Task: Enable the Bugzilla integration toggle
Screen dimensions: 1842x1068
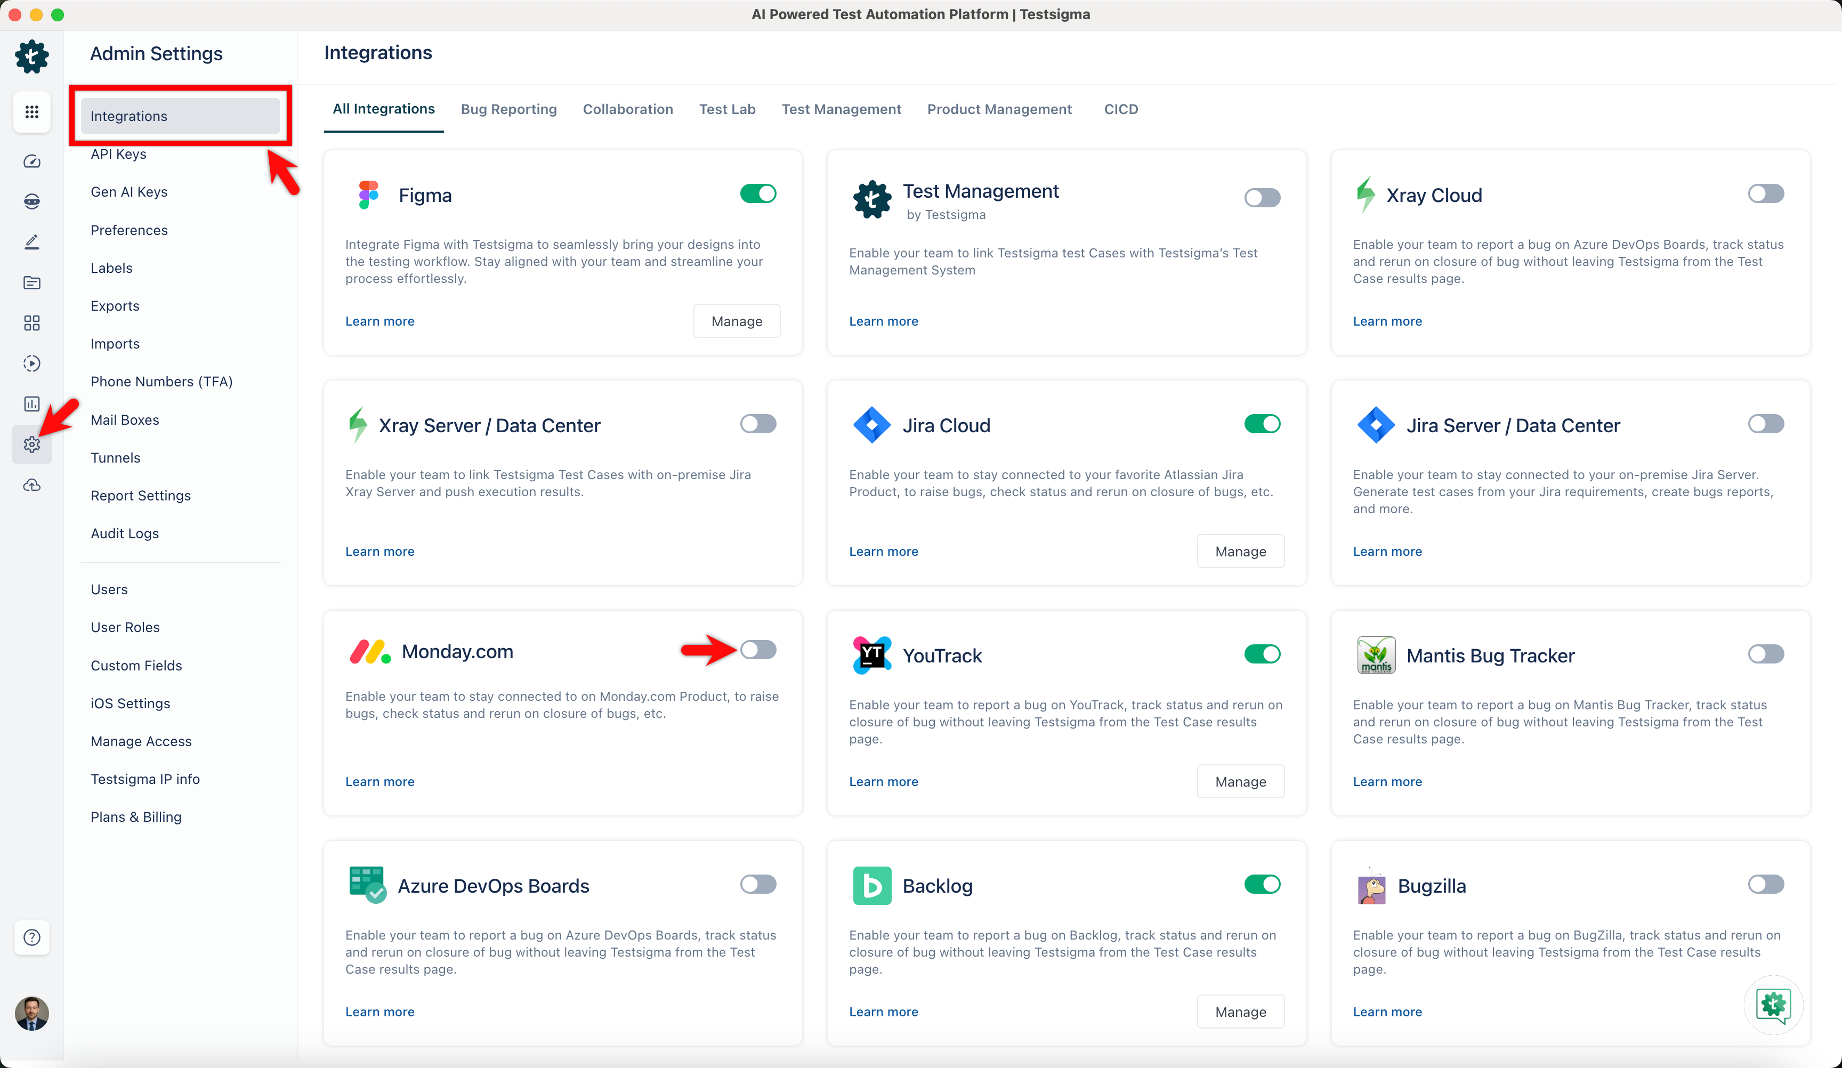Action: [1765, 885]
